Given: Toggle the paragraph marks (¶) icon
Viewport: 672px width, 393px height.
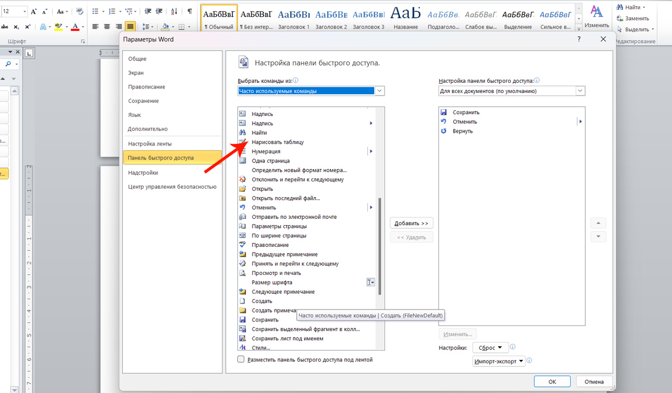Looking at the screenshot, I should (190, 11).
